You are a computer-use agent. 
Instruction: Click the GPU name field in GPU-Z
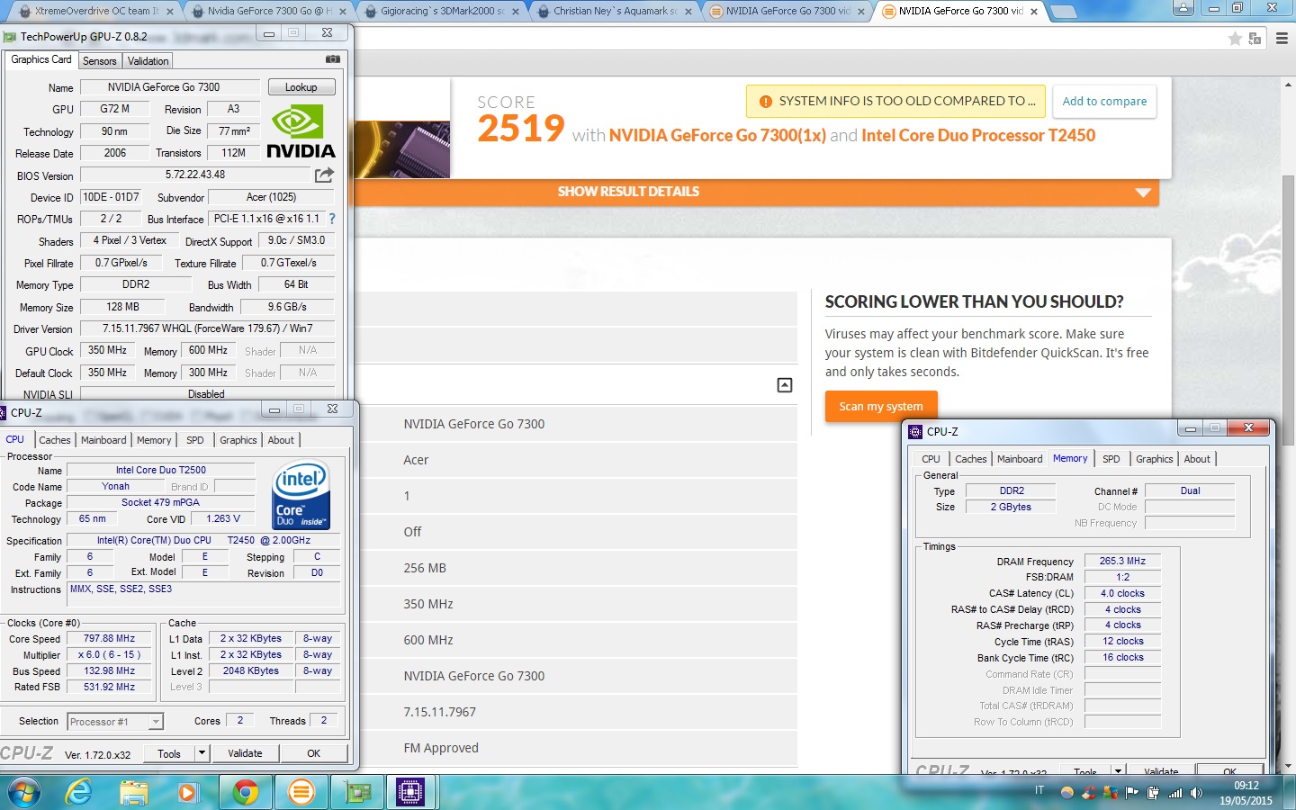click(171, 87)
